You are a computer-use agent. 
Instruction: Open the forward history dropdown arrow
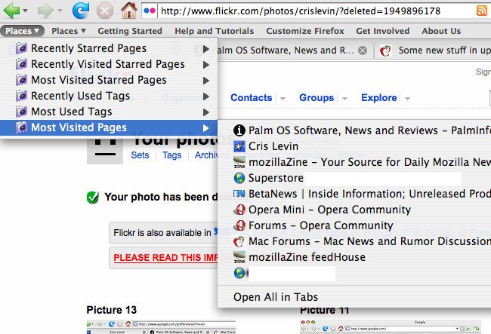(60, 11)
